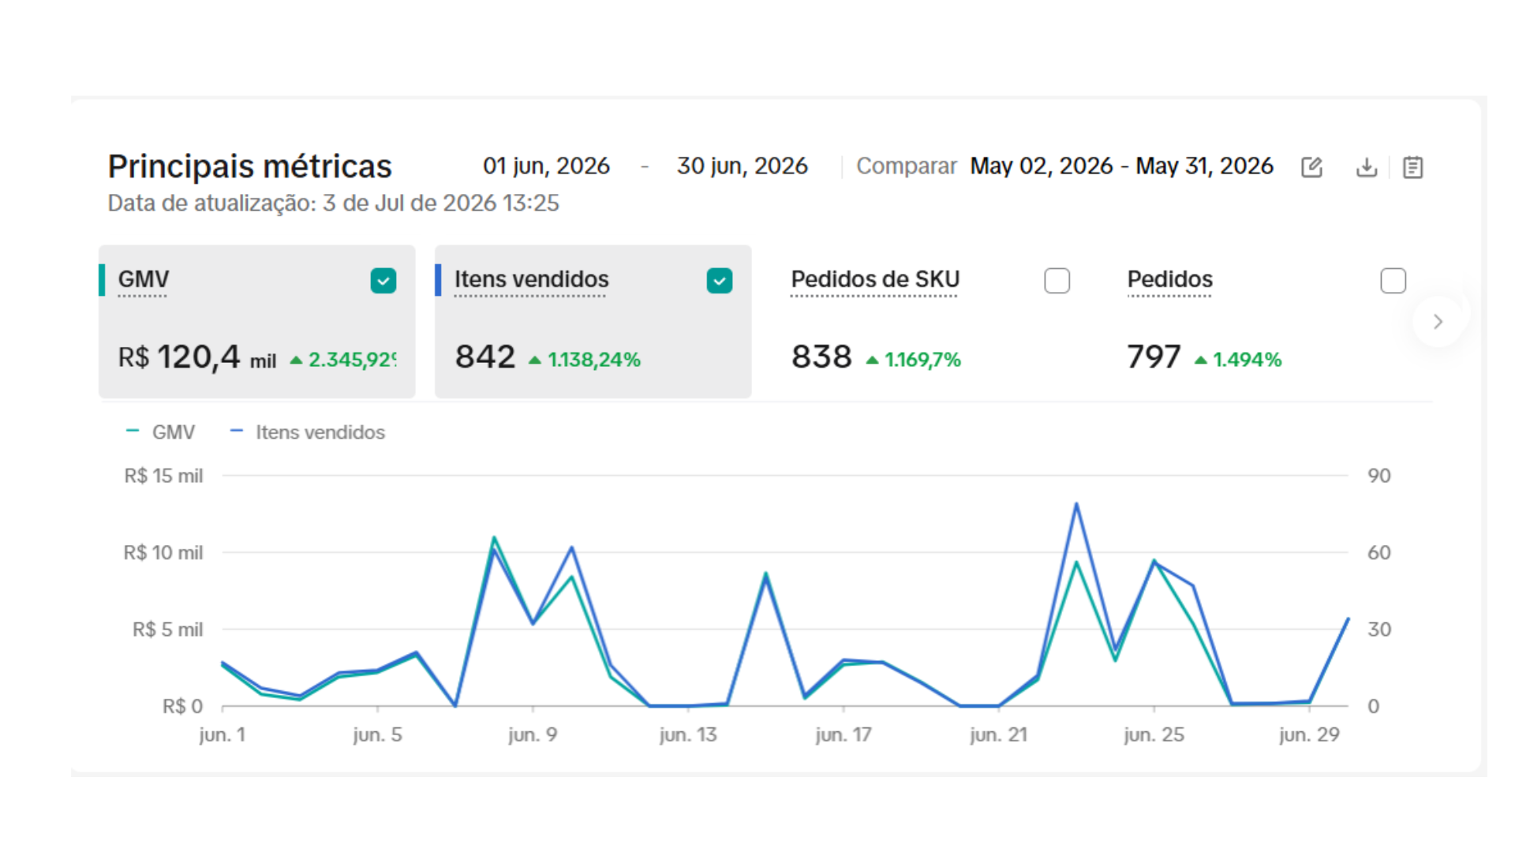Download the metrics data
The width and height of the screenshot is (1515, 852).
click(x=1367, y=167)
